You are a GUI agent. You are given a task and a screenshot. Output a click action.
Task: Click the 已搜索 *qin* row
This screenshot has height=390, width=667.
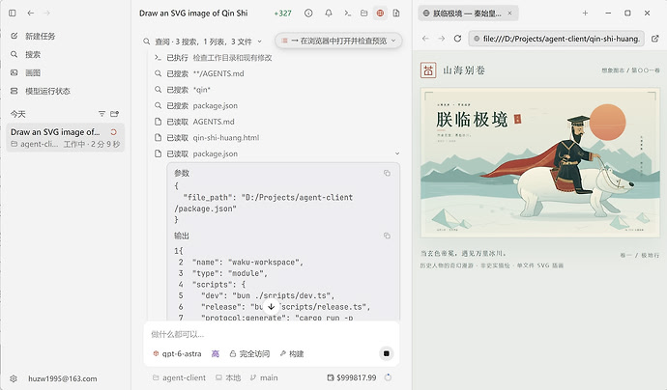(x=182, y=90)
